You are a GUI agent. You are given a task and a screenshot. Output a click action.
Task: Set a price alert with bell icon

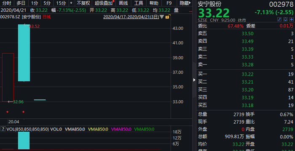[x=285, y=19]
